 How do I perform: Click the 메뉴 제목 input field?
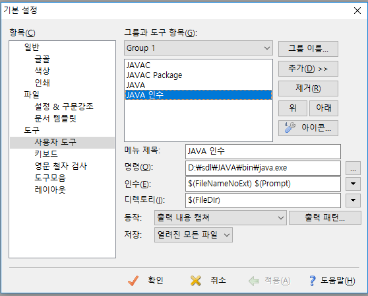(263, 151)
